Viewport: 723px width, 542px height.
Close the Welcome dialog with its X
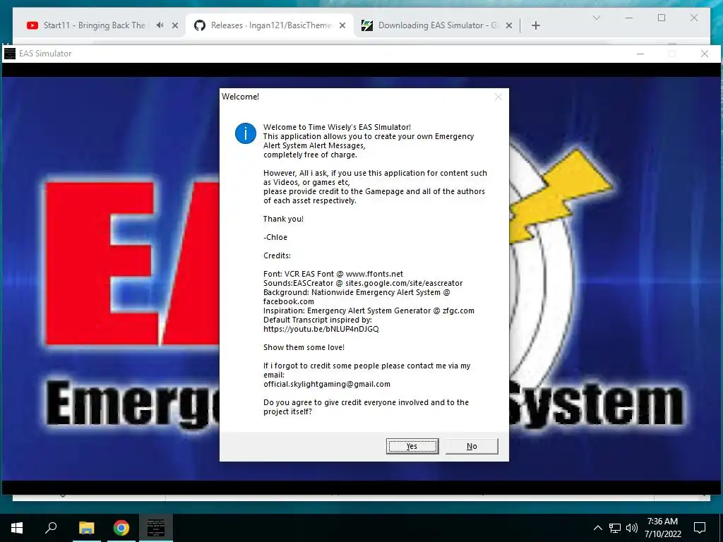(498, 97)
